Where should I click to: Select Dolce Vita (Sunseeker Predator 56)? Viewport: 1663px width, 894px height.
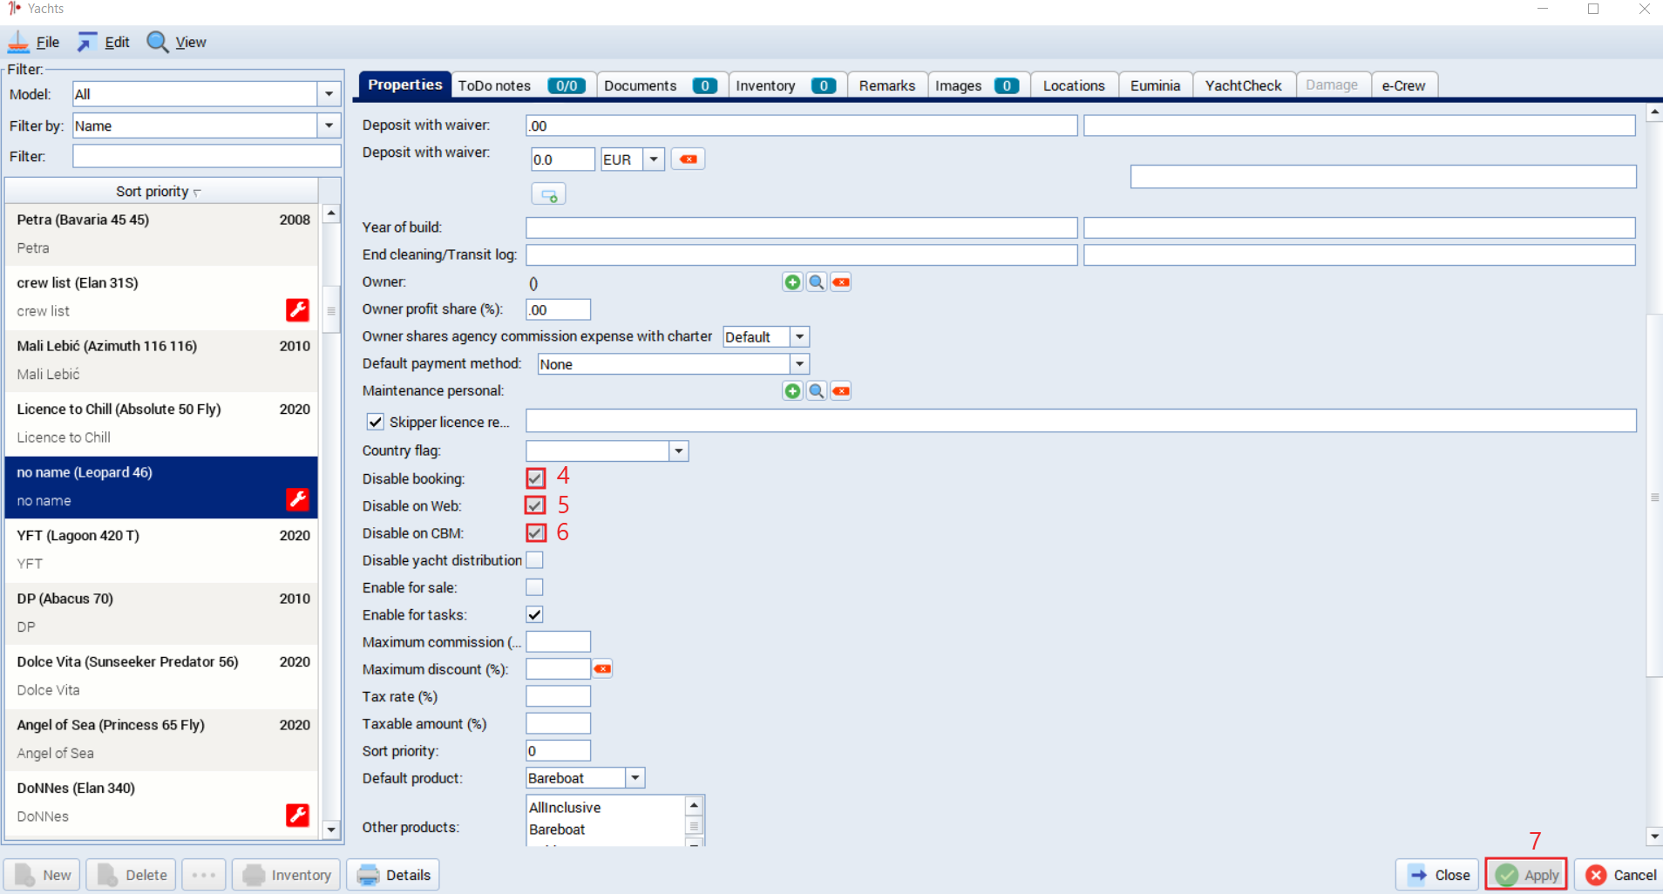(161, 676)
